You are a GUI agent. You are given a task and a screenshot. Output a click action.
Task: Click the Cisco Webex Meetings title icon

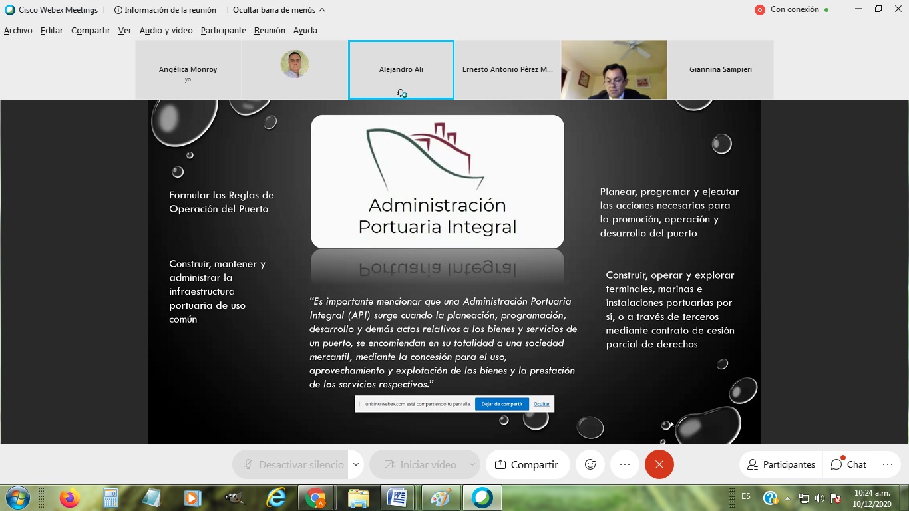10,10
